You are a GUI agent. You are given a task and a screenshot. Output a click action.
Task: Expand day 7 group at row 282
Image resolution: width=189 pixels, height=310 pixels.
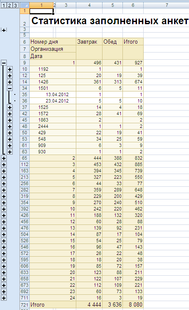4,190
